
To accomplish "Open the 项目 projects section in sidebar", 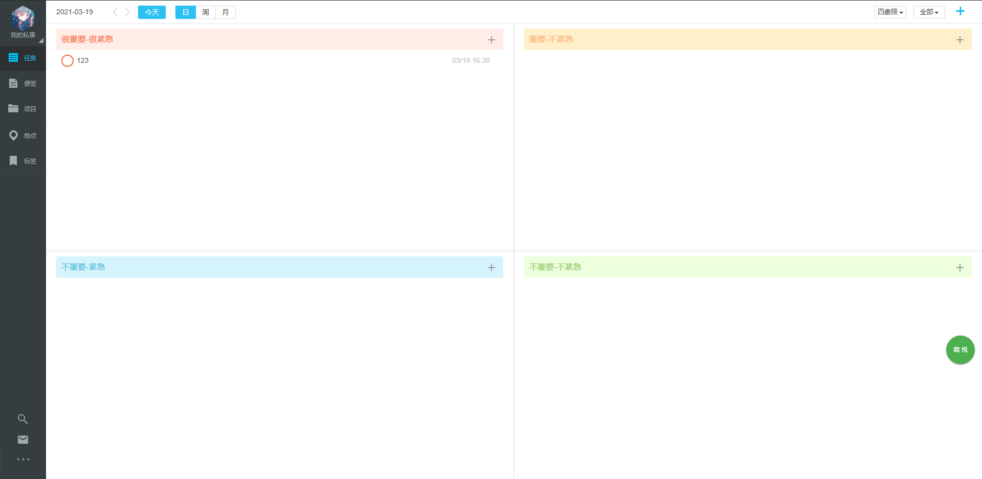I will coord(23,109).
